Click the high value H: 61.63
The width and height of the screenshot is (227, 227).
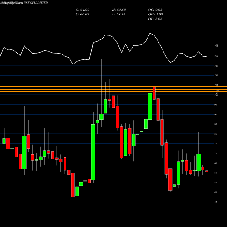click(119, 10)
